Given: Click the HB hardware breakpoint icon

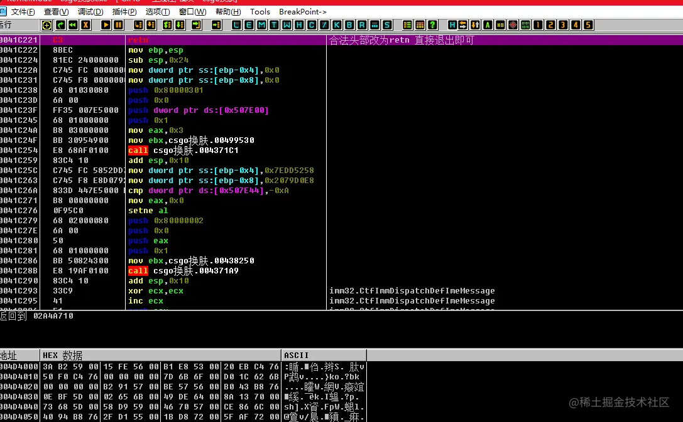Looking at the screenshot, I should coord(501,25).
